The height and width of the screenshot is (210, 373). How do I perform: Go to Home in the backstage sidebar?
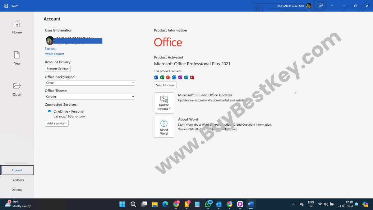point(17,27)
